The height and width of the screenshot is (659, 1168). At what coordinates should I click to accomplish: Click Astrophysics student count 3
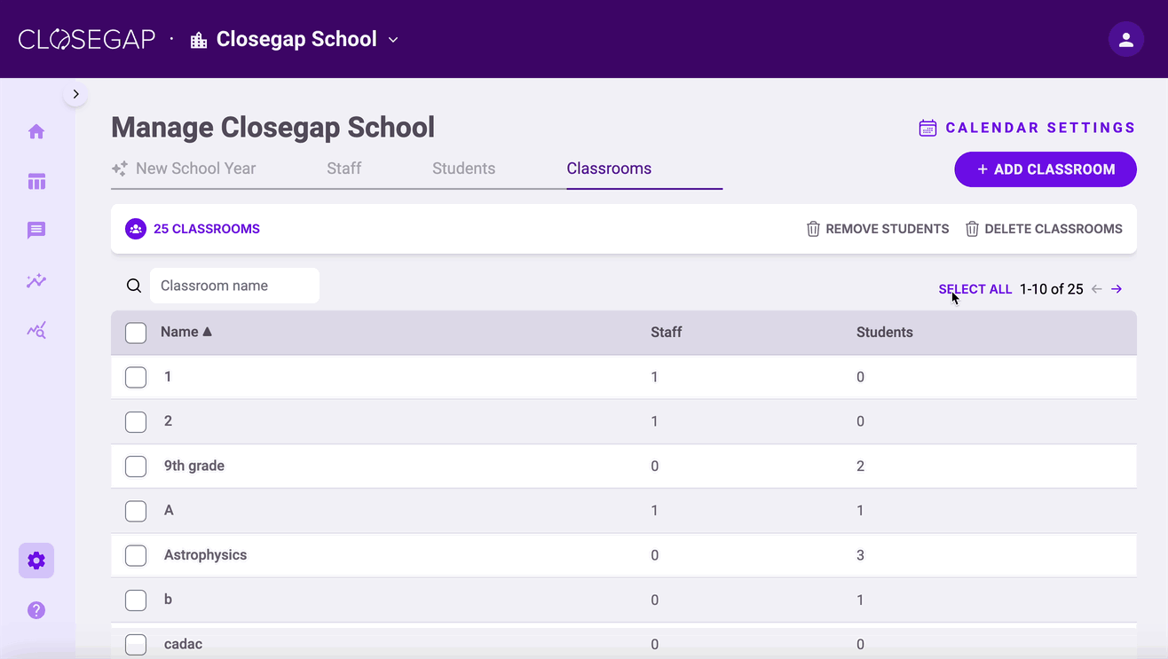[860, 555]
